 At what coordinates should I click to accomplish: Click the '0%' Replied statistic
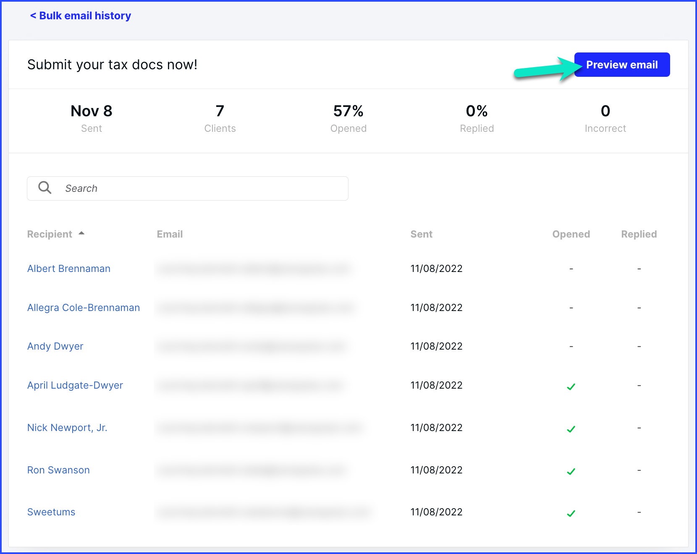click(477, 119)
